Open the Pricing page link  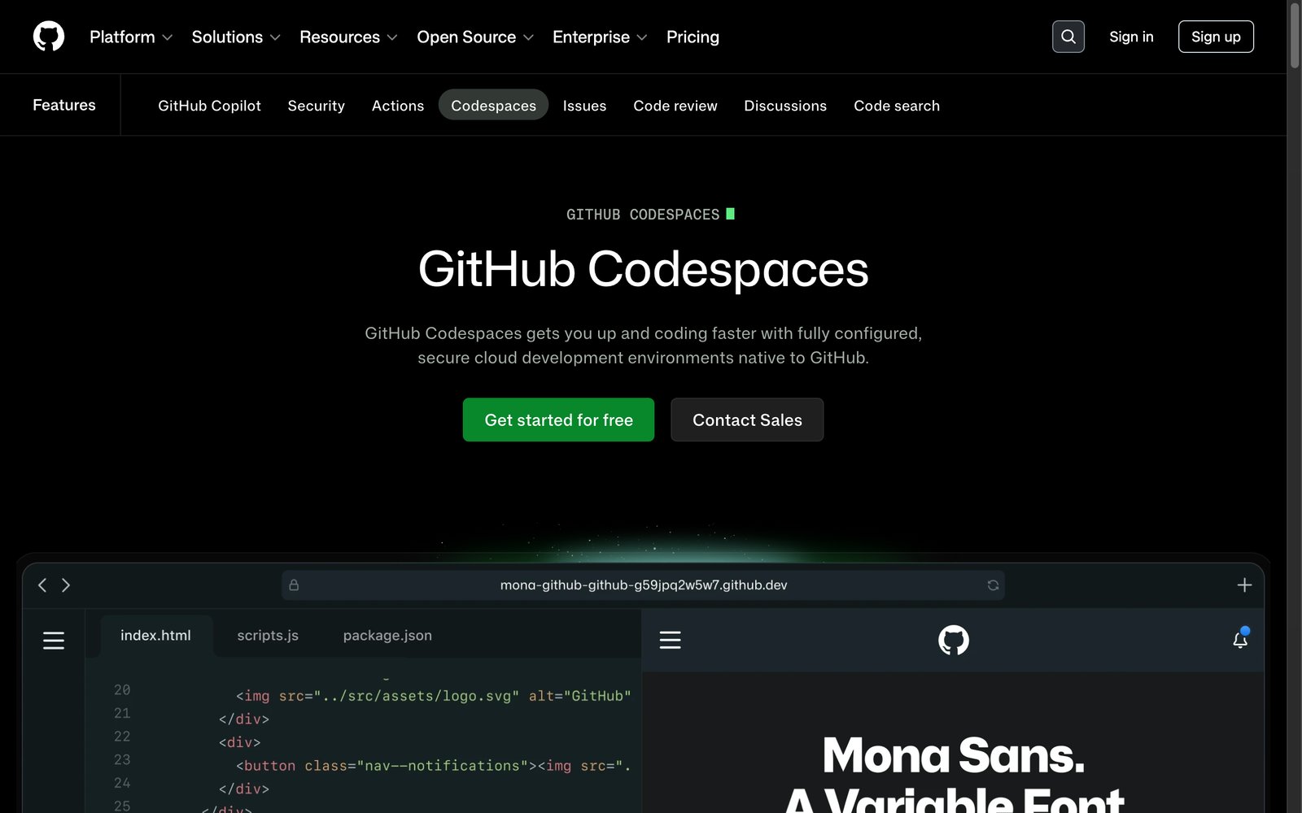(x=693, y=37)
